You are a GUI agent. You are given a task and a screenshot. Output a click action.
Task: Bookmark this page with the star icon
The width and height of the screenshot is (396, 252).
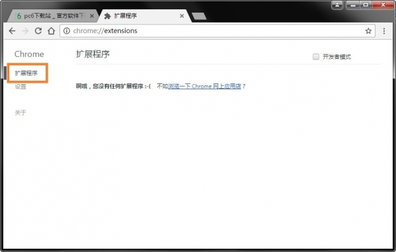368,31
